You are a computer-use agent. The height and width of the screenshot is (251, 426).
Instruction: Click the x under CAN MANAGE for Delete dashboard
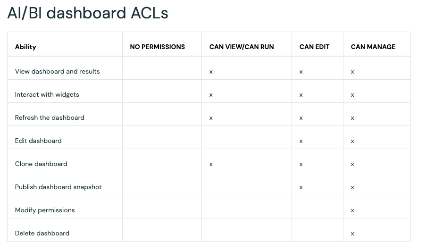[x=352, y=234]
